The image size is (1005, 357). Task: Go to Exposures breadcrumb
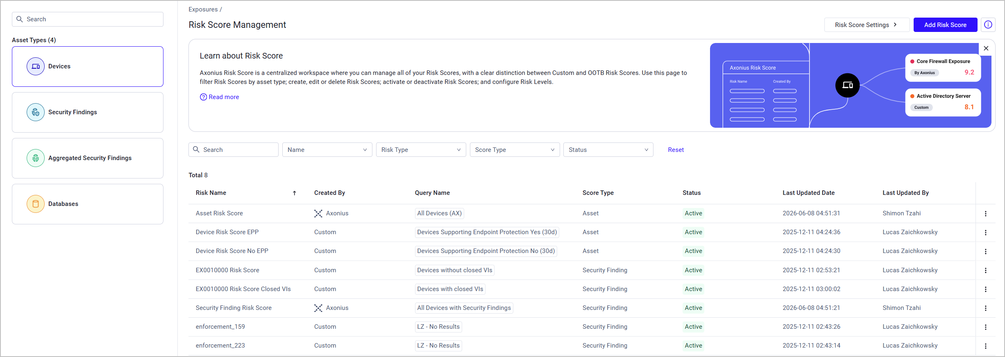pyautogui.click(x=203, y=9)
